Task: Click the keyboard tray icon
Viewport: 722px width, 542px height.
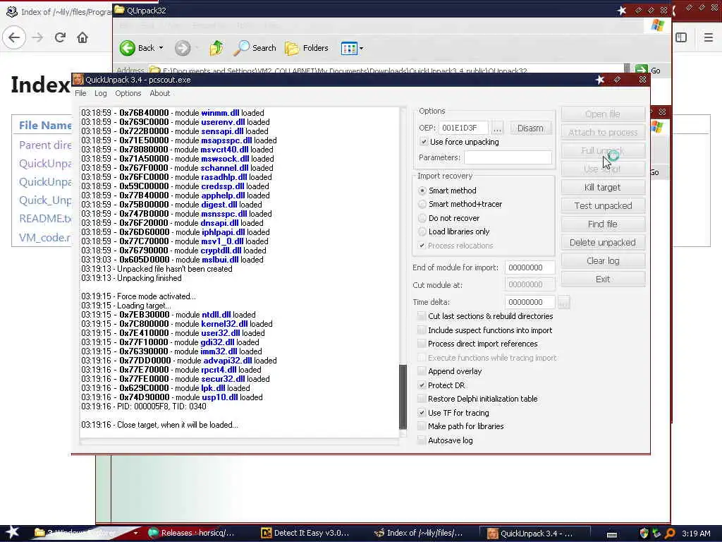Action: [x=612, y=534]
